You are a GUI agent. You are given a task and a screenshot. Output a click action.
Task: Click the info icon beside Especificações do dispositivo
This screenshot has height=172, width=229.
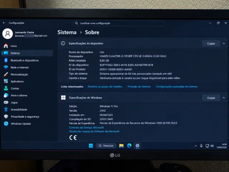(63, 43)
